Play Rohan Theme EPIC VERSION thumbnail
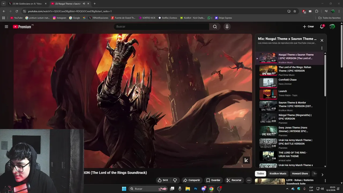This screenshot has width=343, height=193. click(x=268, y=70)
